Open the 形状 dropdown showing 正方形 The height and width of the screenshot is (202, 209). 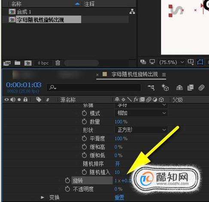(141, 130)
